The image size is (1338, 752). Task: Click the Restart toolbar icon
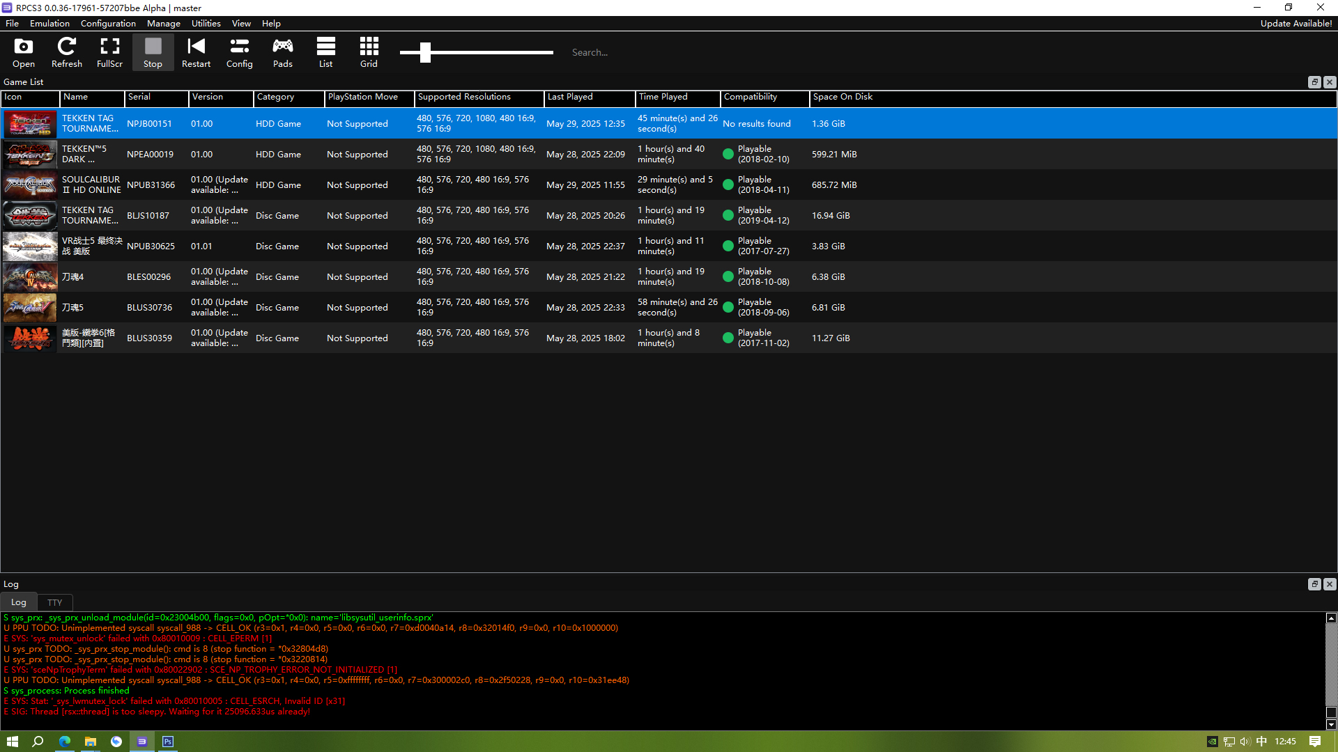pyautogui.click(x=196, y=52)
